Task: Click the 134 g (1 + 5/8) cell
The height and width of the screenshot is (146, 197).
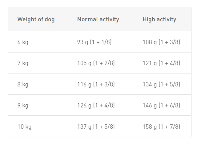Action: pos(161,84)
